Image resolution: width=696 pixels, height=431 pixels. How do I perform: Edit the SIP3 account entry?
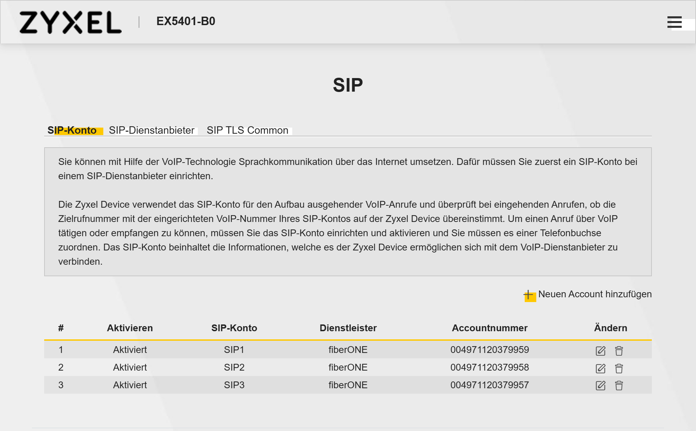pyautogui.click(x=601, y=386)
